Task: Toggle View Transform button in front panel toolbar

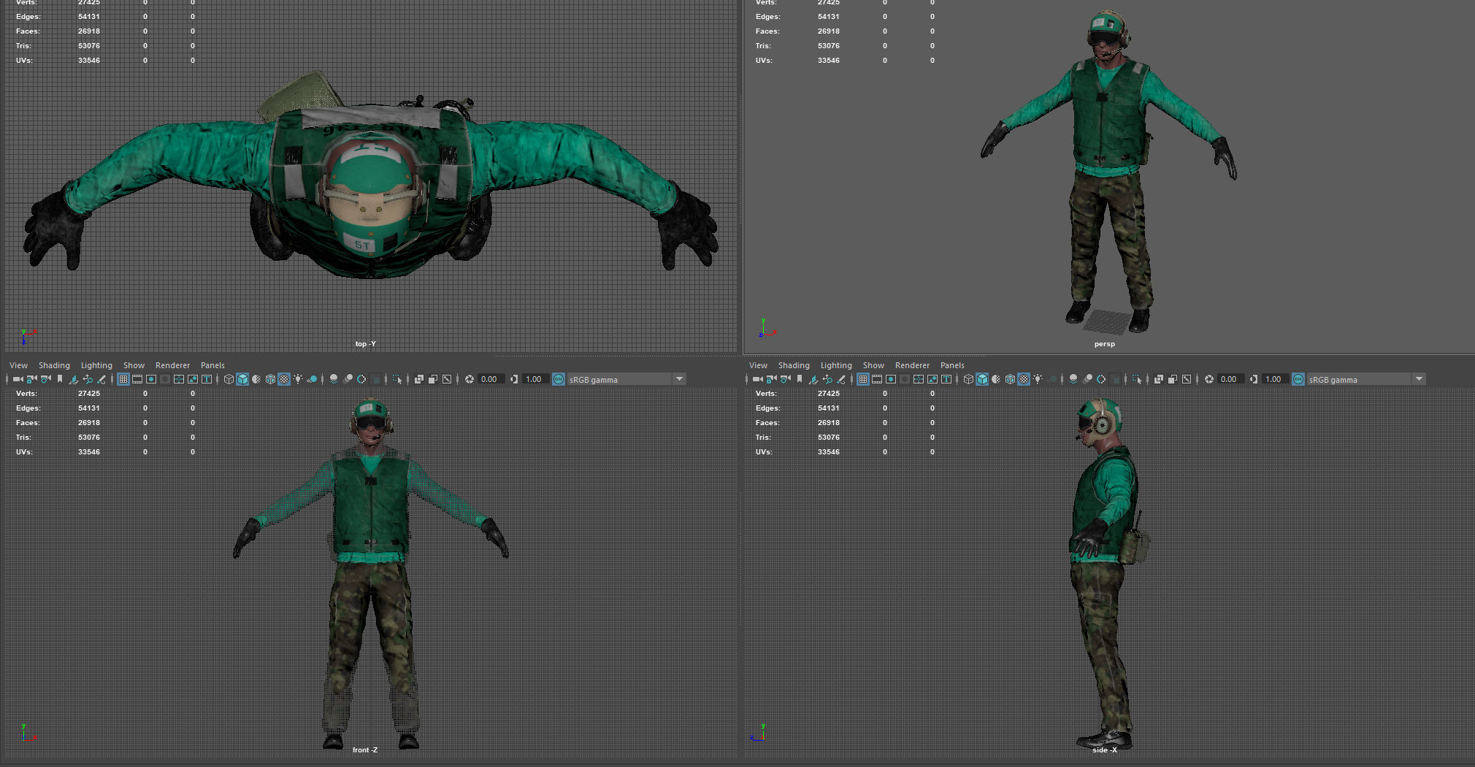Action: [x=559, y=379]
